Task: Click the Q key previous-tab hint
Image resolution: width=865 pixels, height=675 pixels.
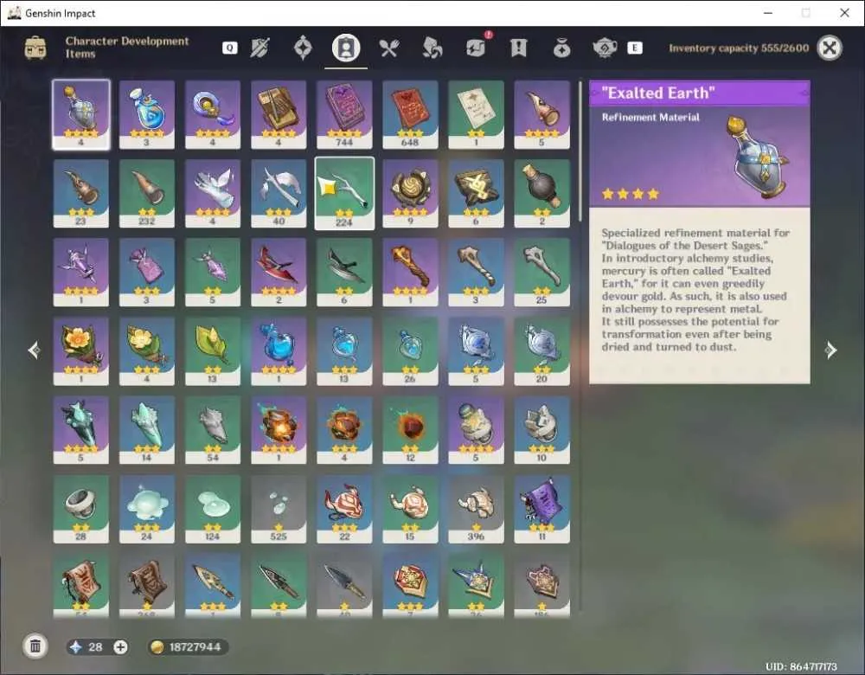Action: 229,48
